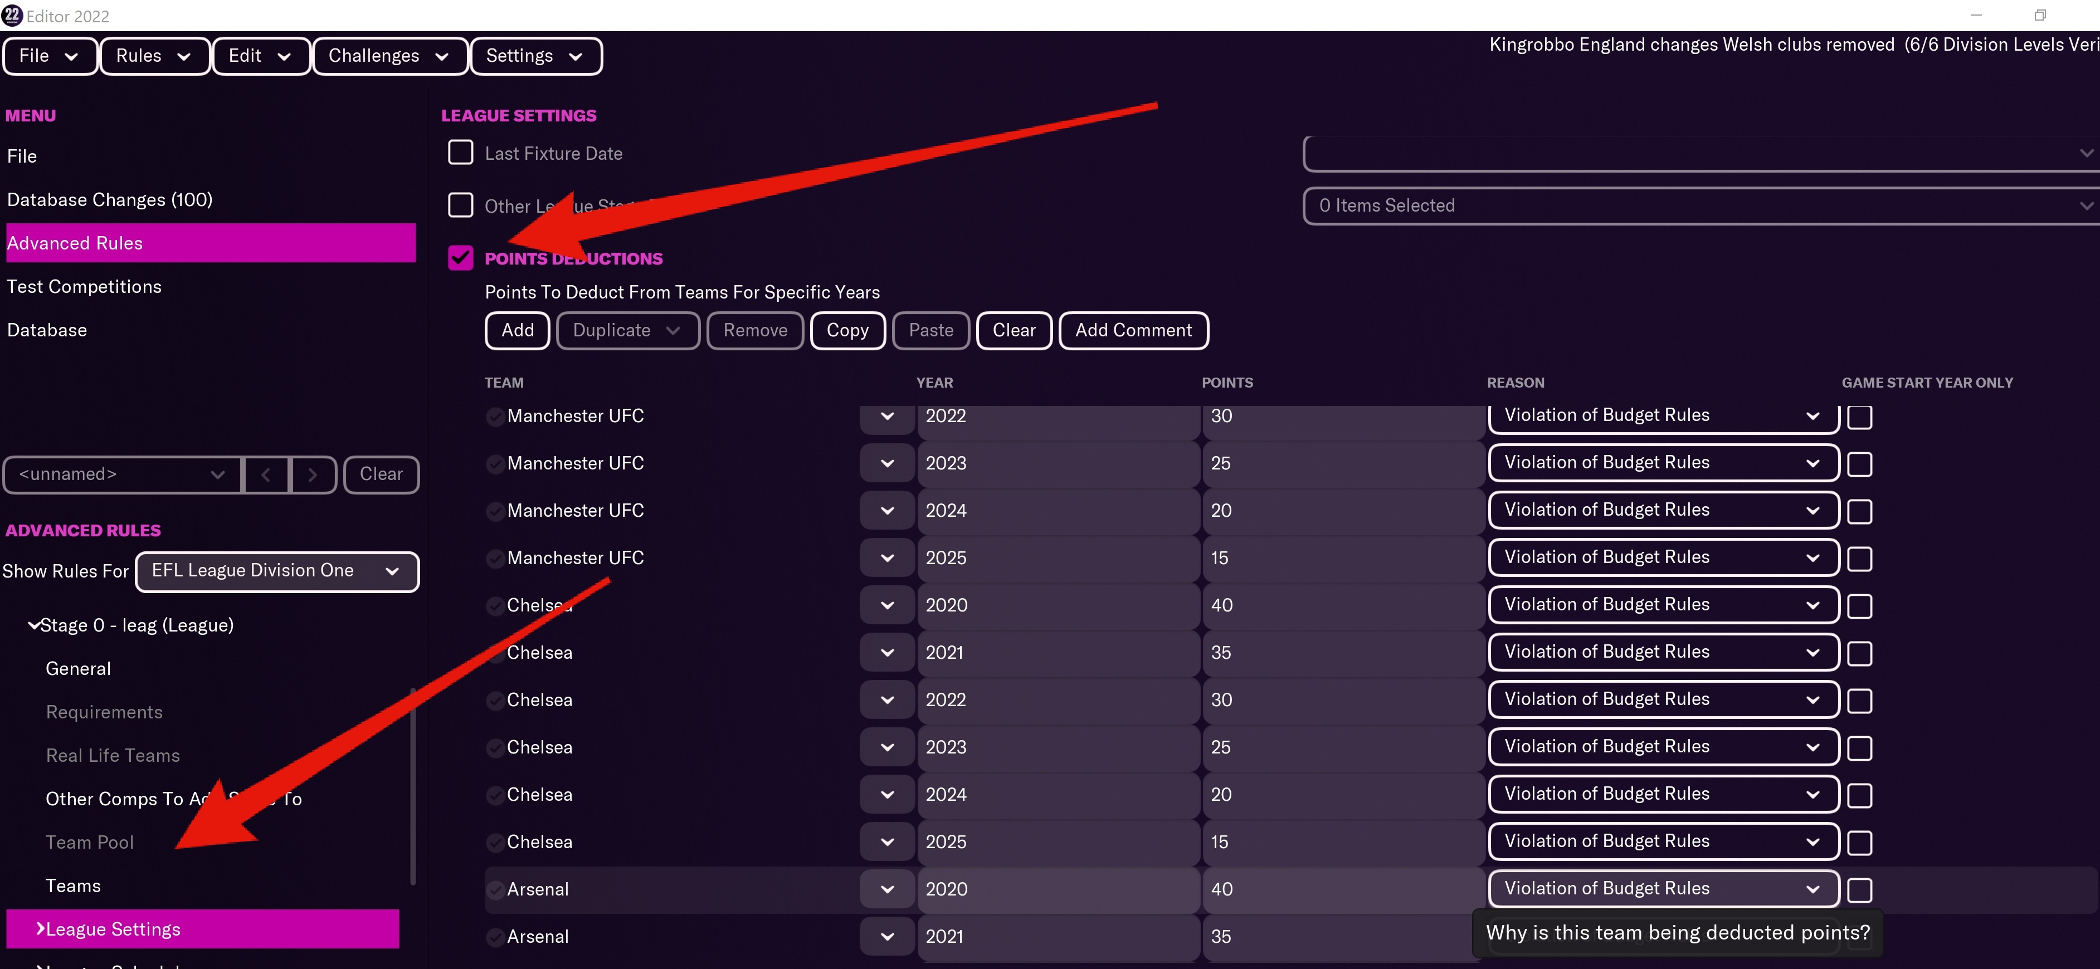Open Reason dropdown for Chelsea 2021
This screenshot has height=969, width=2100.
pos(1664,652)
